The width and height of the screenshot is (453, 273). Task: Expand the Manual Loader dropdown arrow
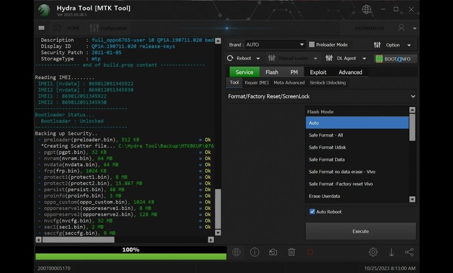[315, 58]
